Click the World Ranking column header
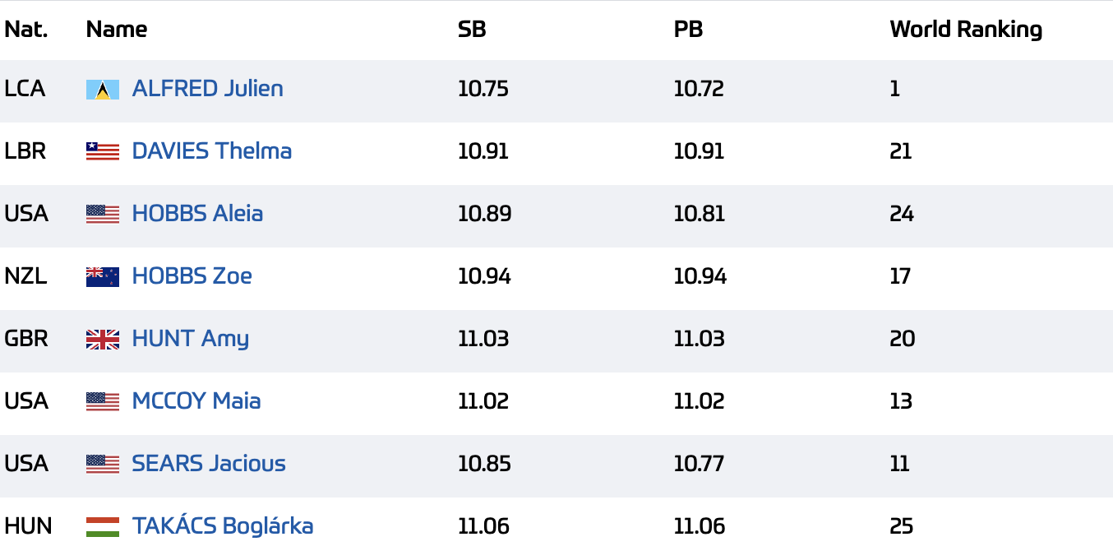The height and width of the screenshot is (560, 1113). 966,30
